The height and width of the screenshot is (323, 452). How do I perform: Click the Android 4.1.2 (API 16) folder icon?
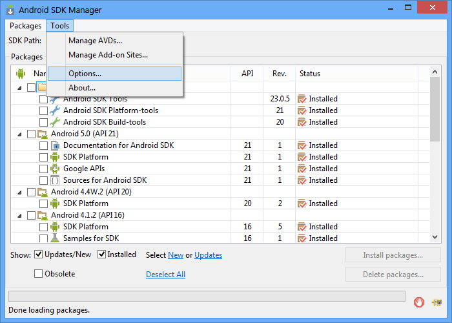[43, 215]
